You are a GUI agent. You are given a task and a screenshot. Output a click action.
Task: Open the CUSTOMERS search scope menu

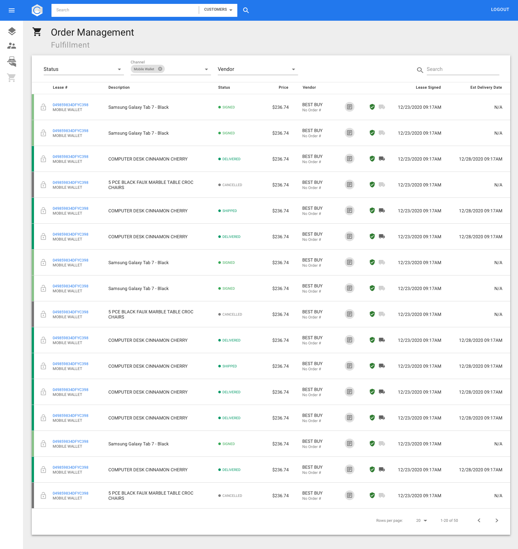click(218, 10)
